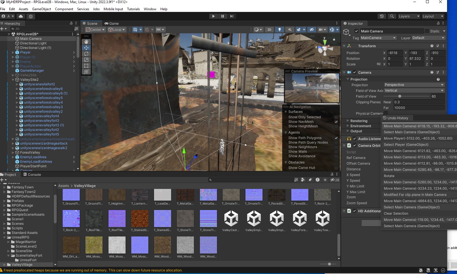This screenshot has height=274, width=457.
Task: Open the Projection Perspective dropdown
Action: click(414, 85)
